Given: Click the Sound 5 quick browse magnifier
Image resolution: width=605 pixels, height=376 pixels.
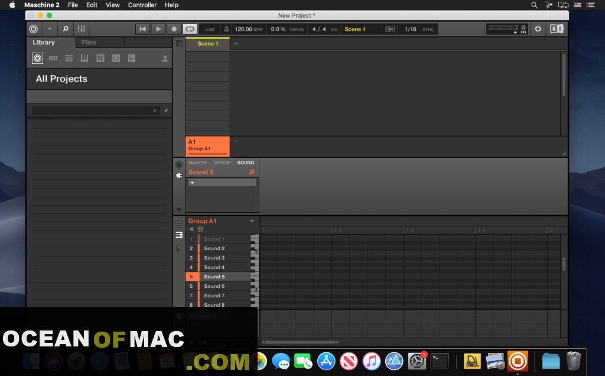Looking at the screenshot, I should coord(252,172).
